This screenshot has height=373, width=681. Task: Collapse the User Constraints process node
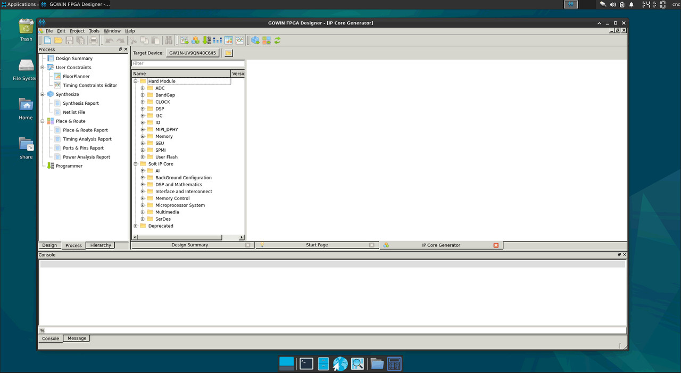tap(43, 68)
